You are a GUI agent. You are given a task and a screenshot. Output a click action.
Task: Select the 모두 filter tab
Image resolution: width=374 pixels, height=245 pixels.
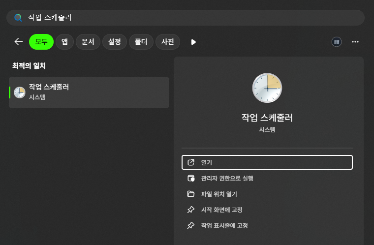pyautogui.click(x=41, y=42)
